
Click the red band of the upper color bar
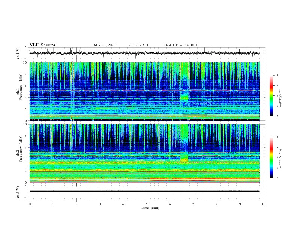tap(271, 86)
